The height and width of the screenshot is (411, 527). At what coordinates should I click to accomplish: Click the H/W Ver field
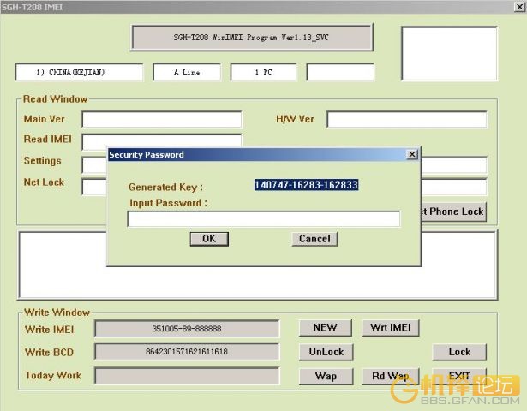pos(407,120)
